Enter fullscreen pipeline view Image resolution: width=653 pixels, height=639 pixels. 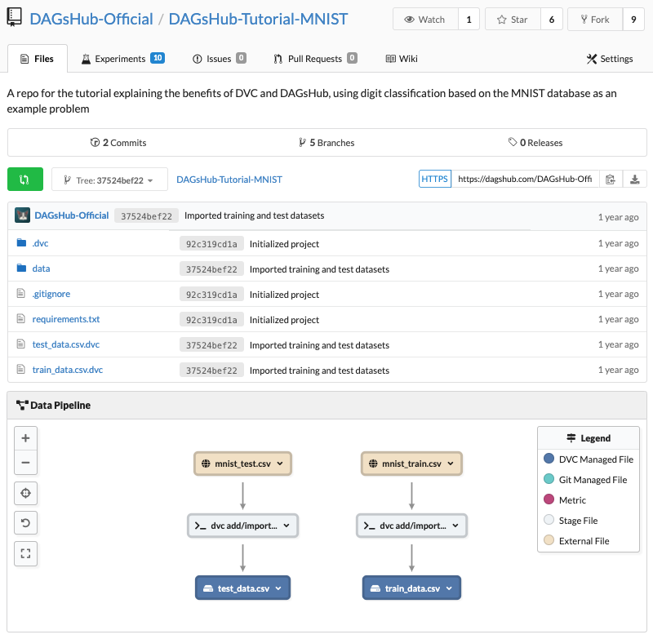pyautogui.click(x=25, y=553)
